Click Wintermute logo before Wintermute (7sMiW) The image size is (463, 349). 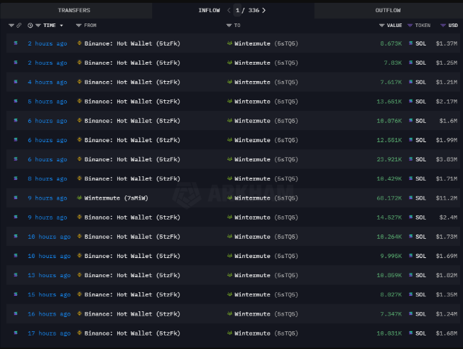click(x=79, y=198)
